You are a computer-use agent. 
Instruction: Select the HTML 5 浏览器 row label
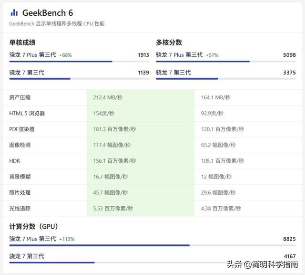[27, 113]
